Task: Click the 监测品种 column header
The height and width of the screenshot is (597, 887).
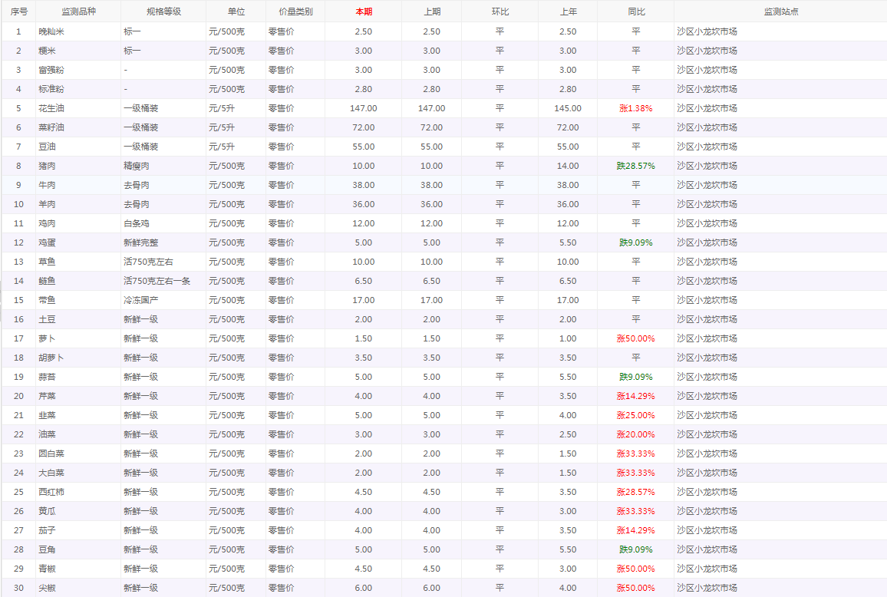Action: pos(78,12)
